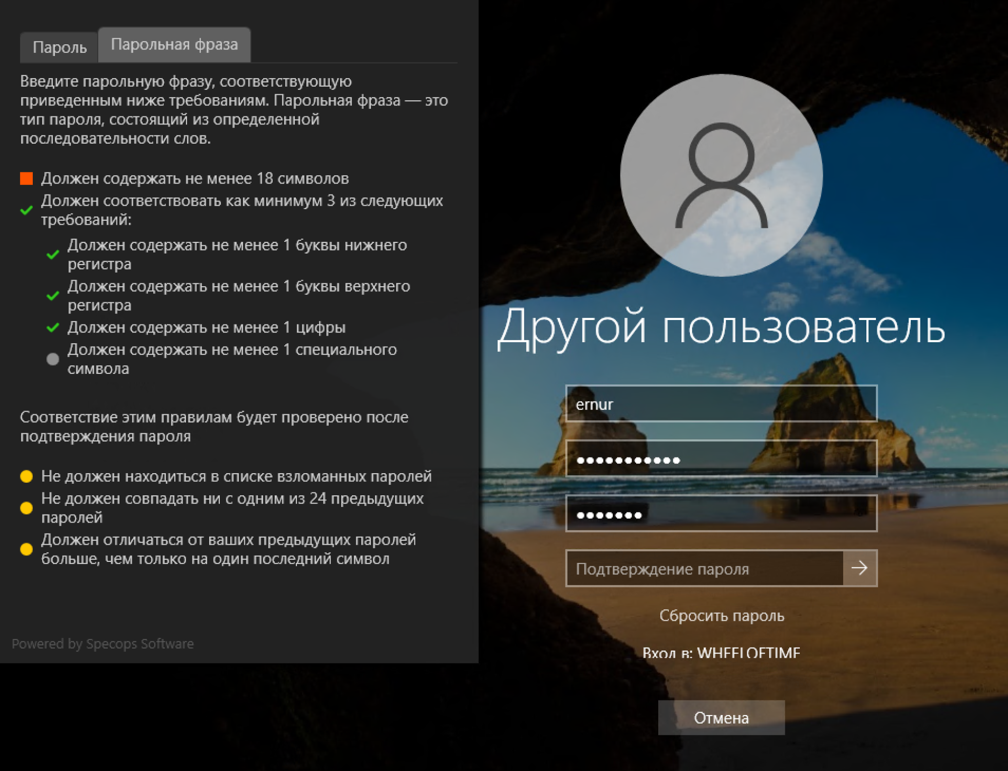Click green checkmark next to lowercase letter rule
Screen dimensions: 1008x771
[52, 254]
